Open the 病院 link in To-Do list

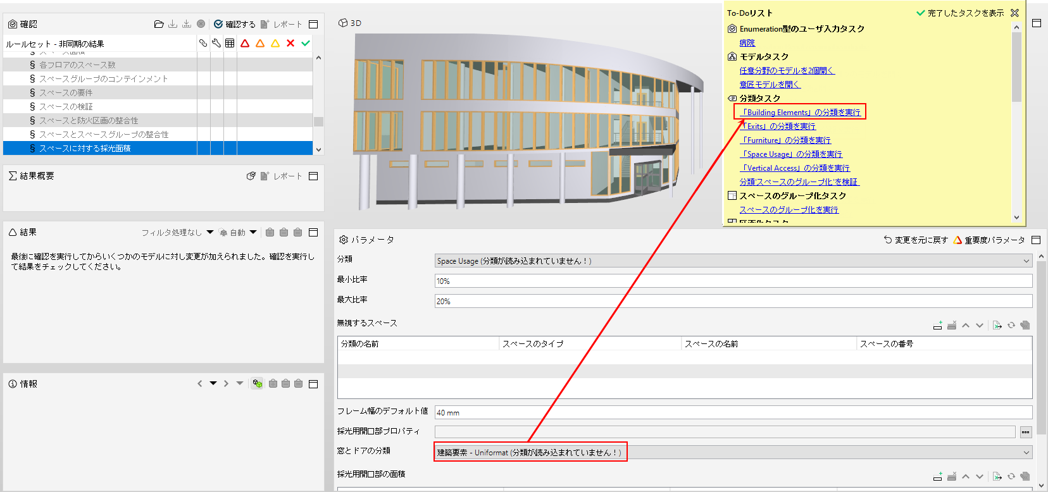(x=747, y=43)
